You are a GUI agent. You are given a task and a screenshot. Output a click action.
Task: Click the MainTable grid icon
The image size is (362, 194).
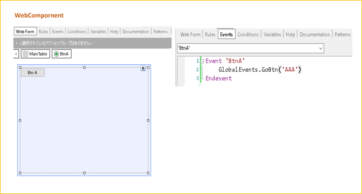[25, 54]
